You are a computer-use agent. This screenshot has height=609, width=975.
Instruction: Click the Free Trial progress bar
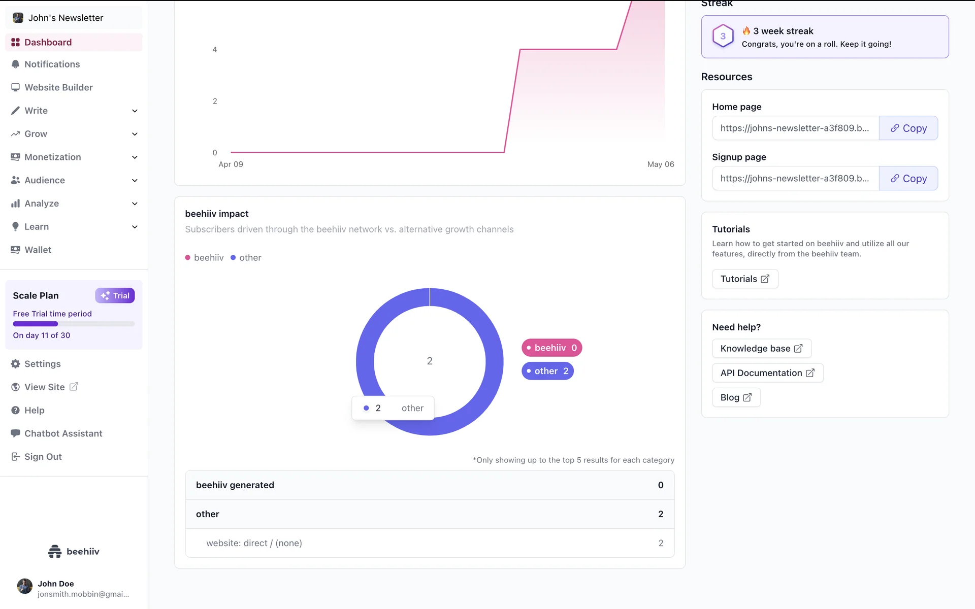pyautogui.click(x=74, y=324)
